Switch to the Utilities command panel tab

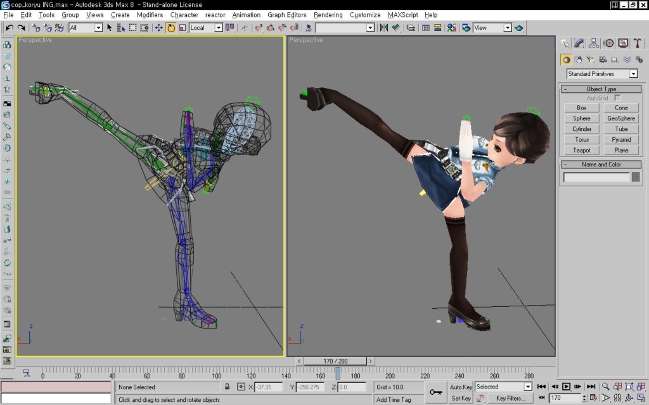638,43
